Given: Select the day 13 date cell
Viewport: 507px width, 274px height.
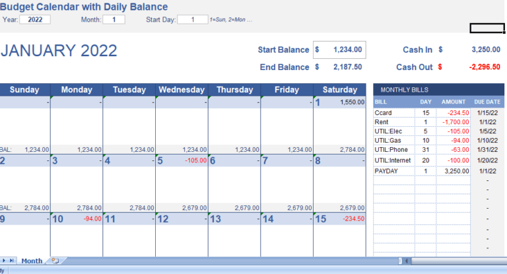Looking at the screenshot, I should pyautogui.click(x=234, y=219).
